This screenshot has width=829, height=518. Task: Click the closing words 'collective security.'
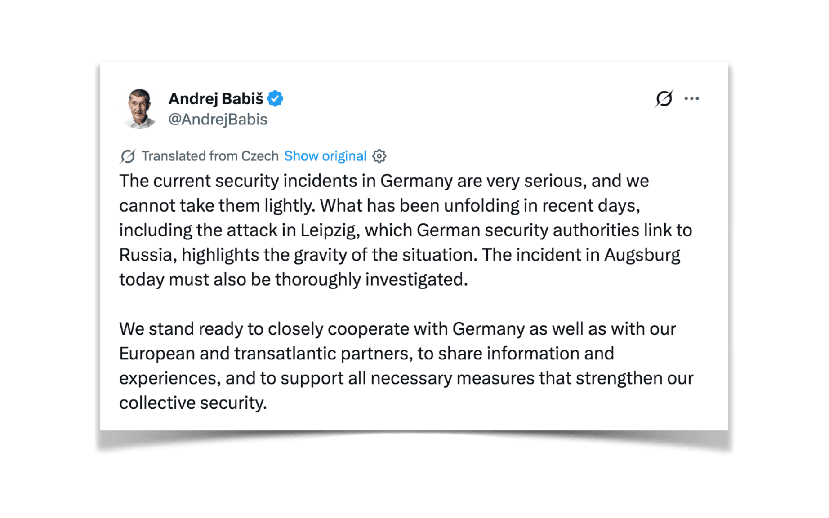[193, 403]
